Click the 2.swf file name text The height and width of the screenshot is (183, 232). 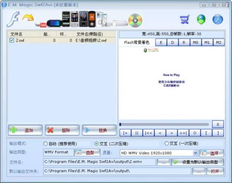(20, 40)
